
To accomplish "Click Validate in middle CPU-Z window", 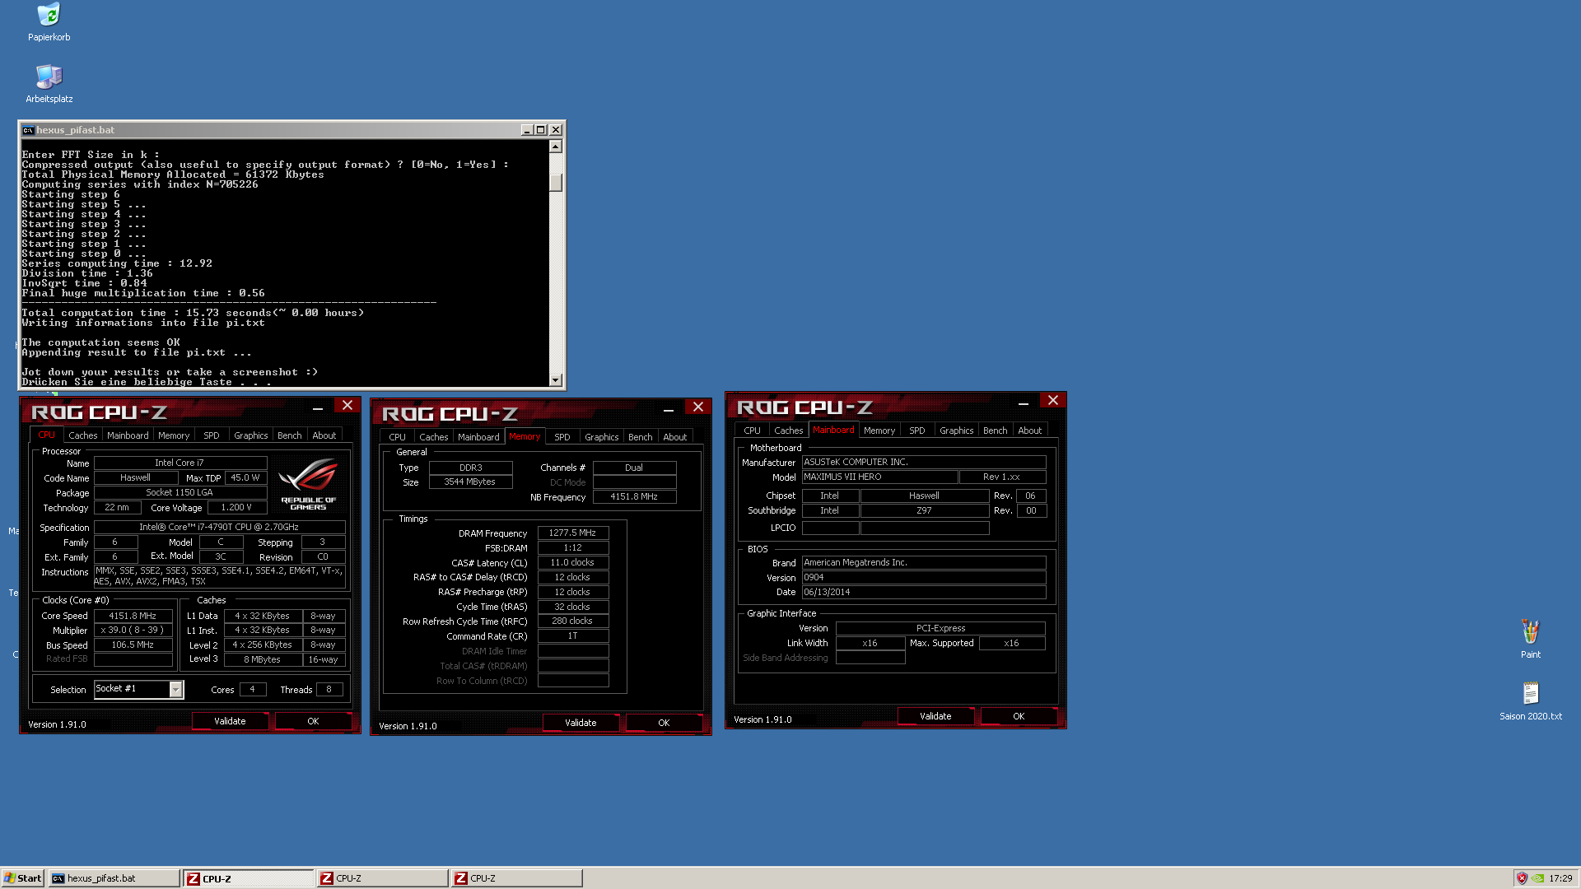I will tap(581, 723).
